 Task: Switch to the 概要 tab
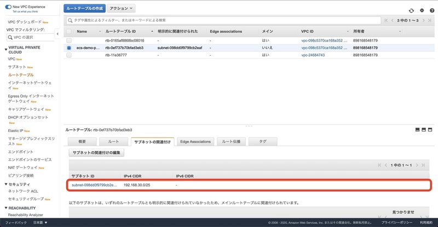click(82, 141)
